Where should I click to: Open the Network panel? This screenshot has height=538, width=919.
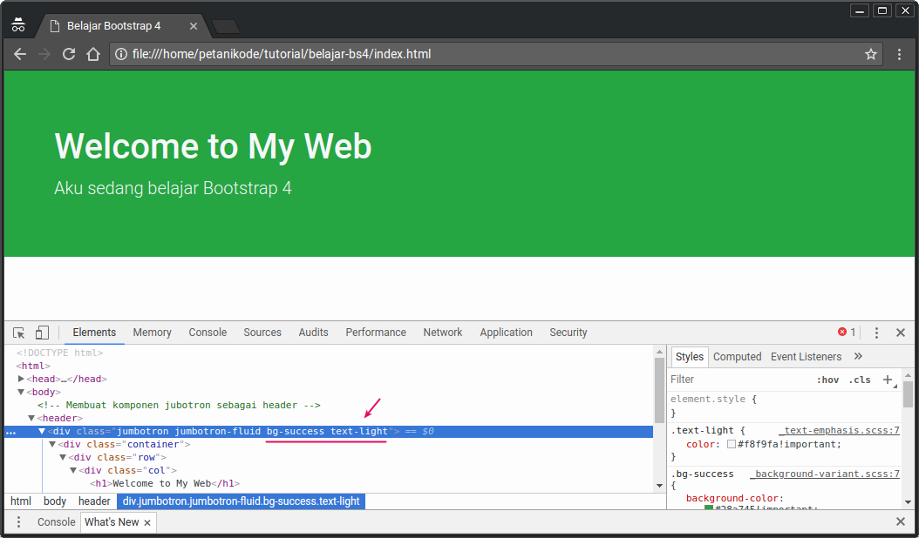(442, 333)
